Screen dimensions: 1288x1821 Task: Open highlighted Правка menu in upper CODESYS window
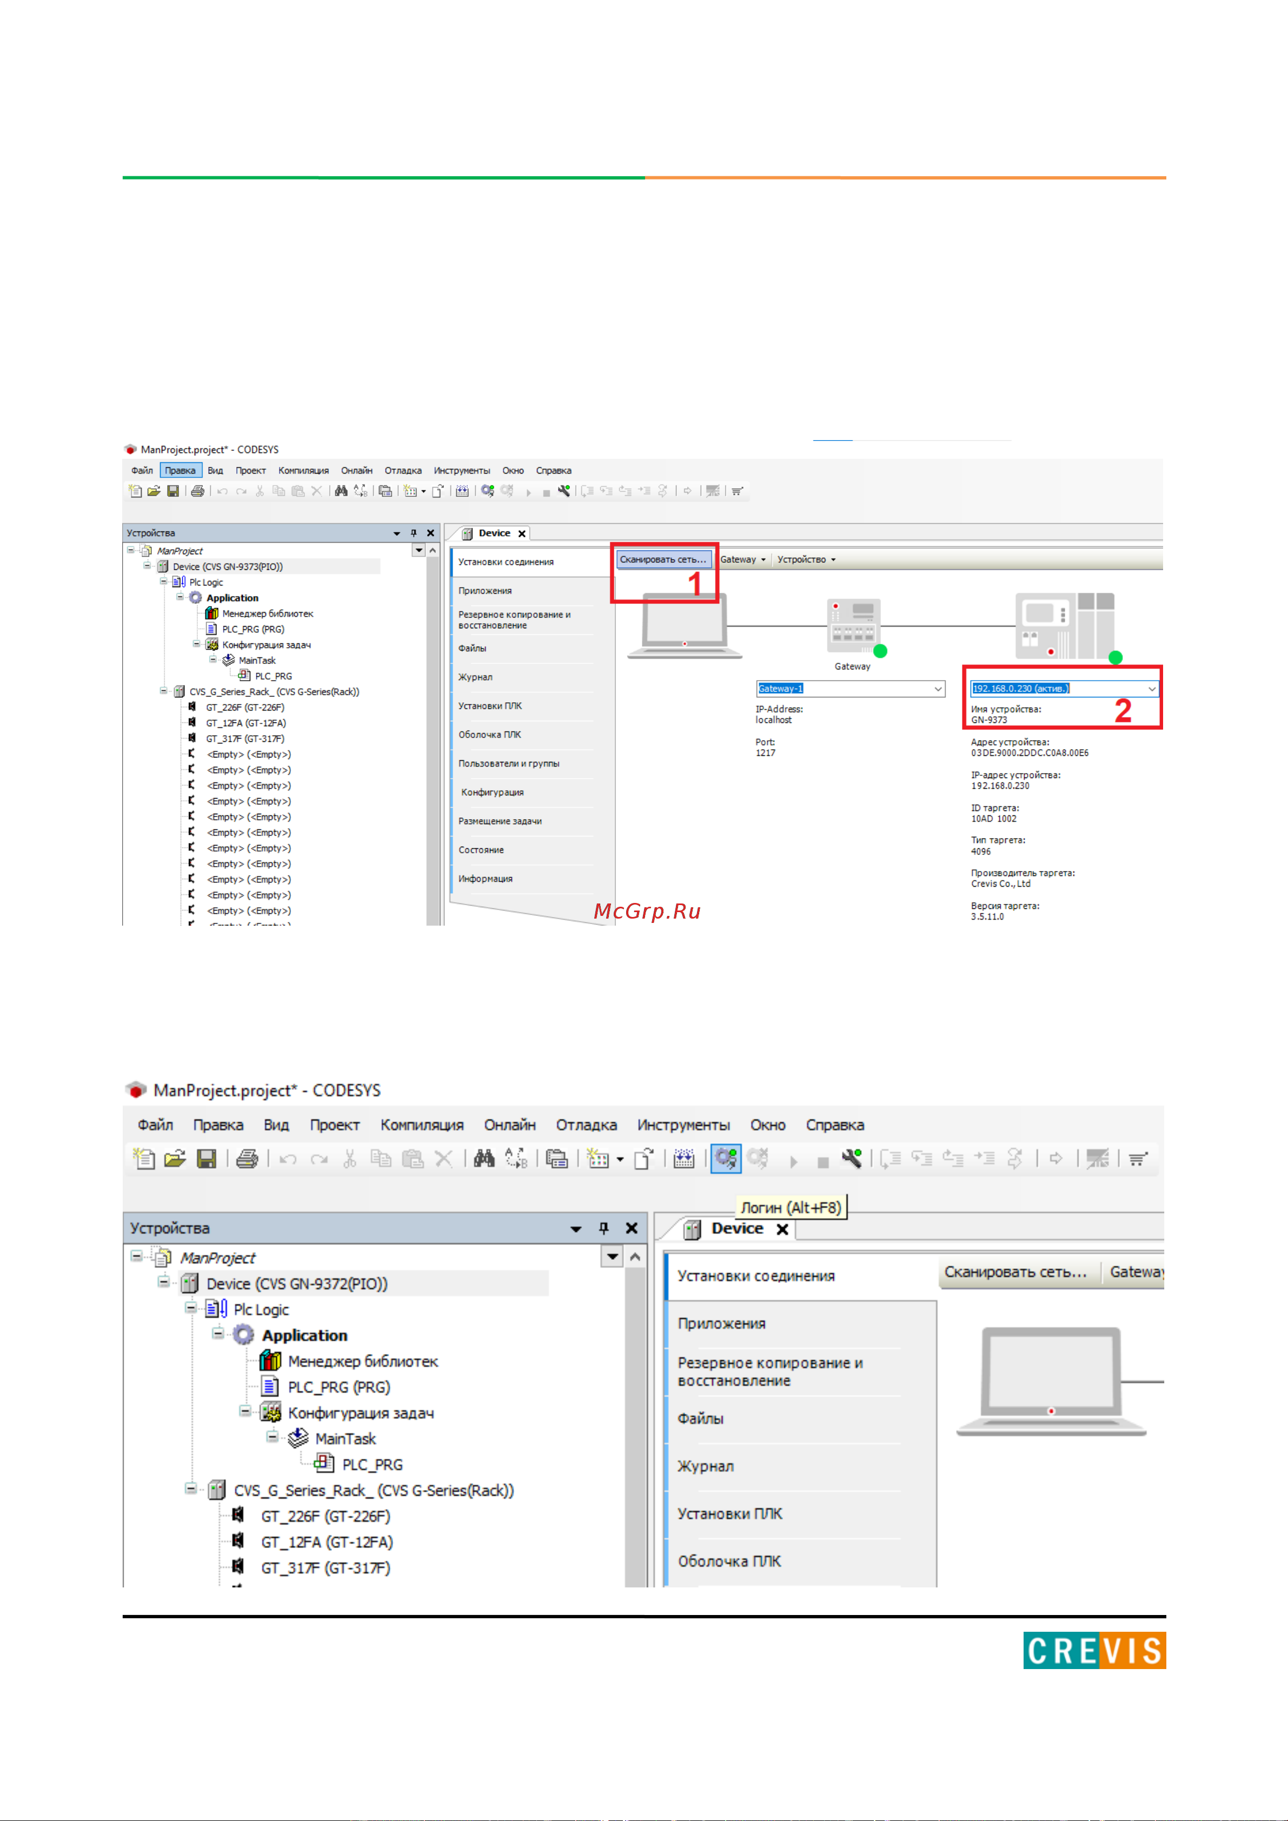coord(181,470)
